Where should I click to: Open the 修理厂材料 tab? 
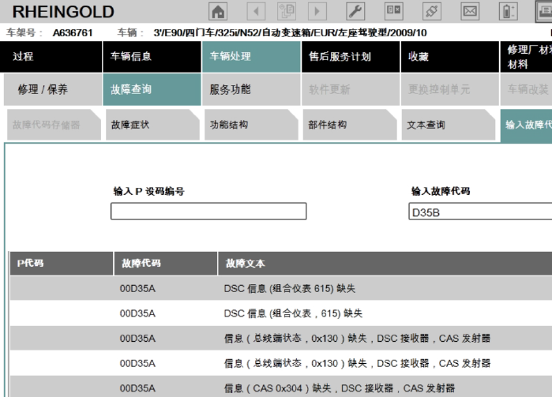[526, 57]
